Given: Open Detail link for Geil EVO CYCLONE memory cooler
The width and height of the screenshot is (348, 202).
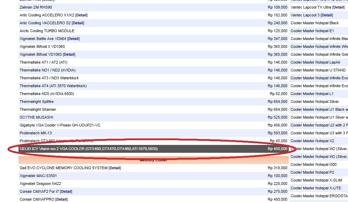Looking at the screenshot, I should click(x=115, y=168).
